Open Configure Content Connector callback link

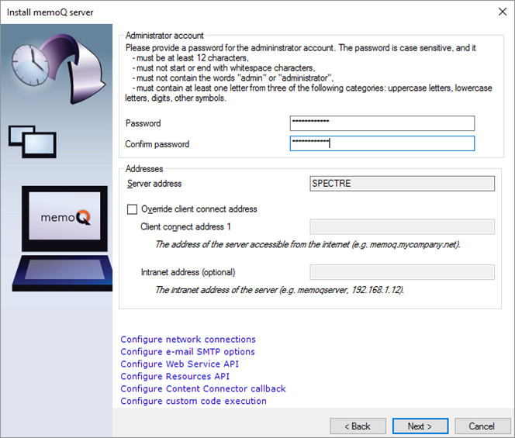pyautogui.click(x=203, y=388)
